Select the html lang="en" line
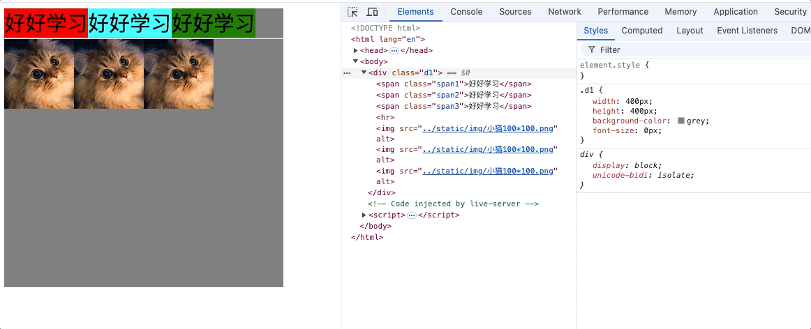This screenshot has width=811, height=329. pos(388,39)
